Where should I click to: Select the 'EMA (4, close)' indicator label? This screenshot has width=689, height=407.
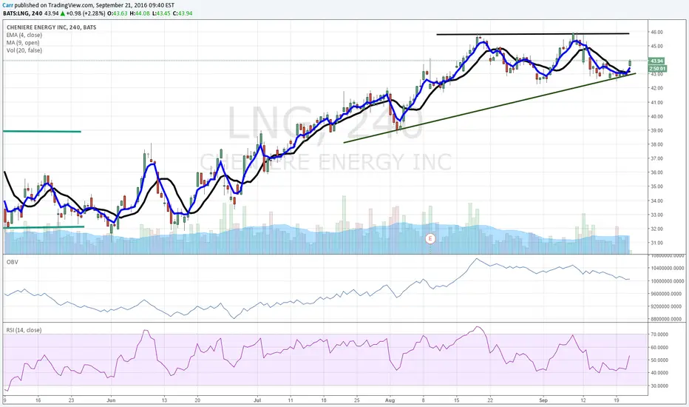pyautogui.click(x=24, y=36)
